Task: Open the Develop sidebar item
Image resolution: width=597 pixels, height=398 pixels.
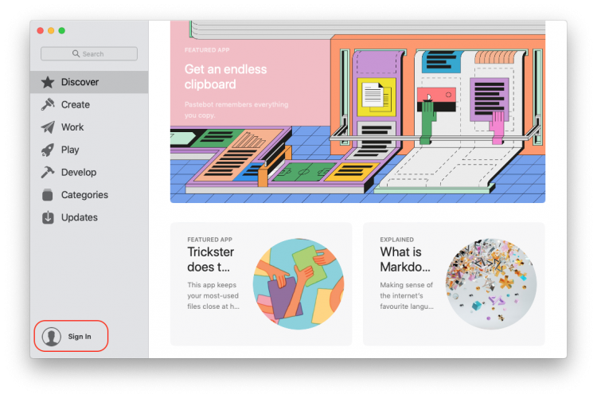Action: (89, 172)
